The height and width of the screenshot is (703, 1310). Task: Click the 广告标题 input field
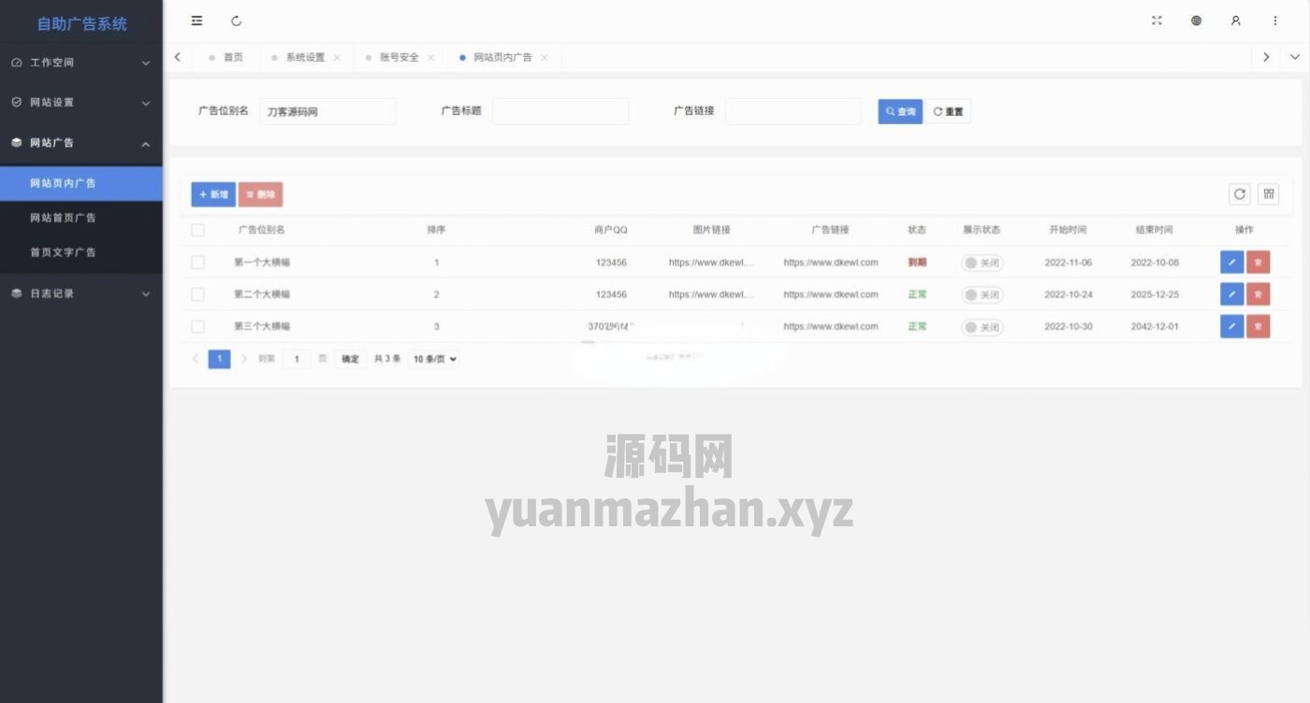pyautogui.click(x=560, y=111)
